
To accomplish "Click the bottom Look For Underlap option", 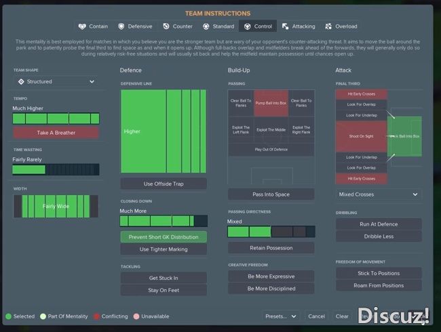I will (x=362, y=157).
